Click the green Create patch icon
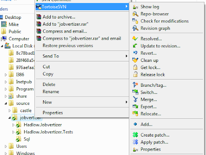 pyautogui.click(x=135, y=135)
